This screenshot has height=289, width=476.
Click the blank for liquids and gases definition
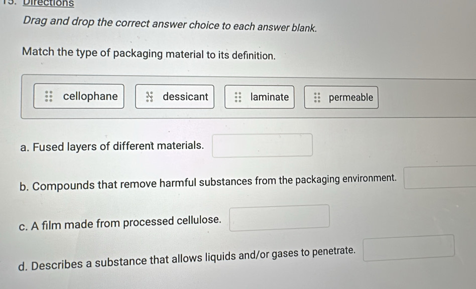point(412,247)
